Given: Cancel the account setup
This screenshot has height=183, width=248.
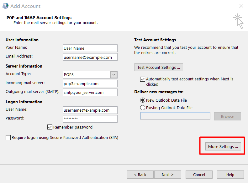Looking at the screenshot, I should click(x=199, y=175).
